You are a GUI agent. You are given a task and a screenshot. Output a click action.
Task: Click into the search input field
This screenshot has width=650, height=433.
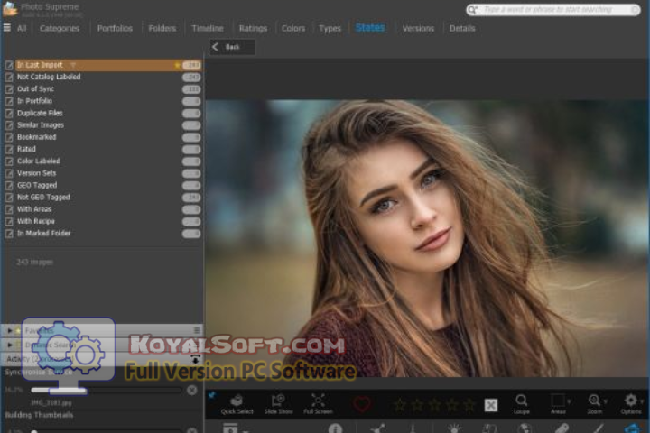(554, 10)
